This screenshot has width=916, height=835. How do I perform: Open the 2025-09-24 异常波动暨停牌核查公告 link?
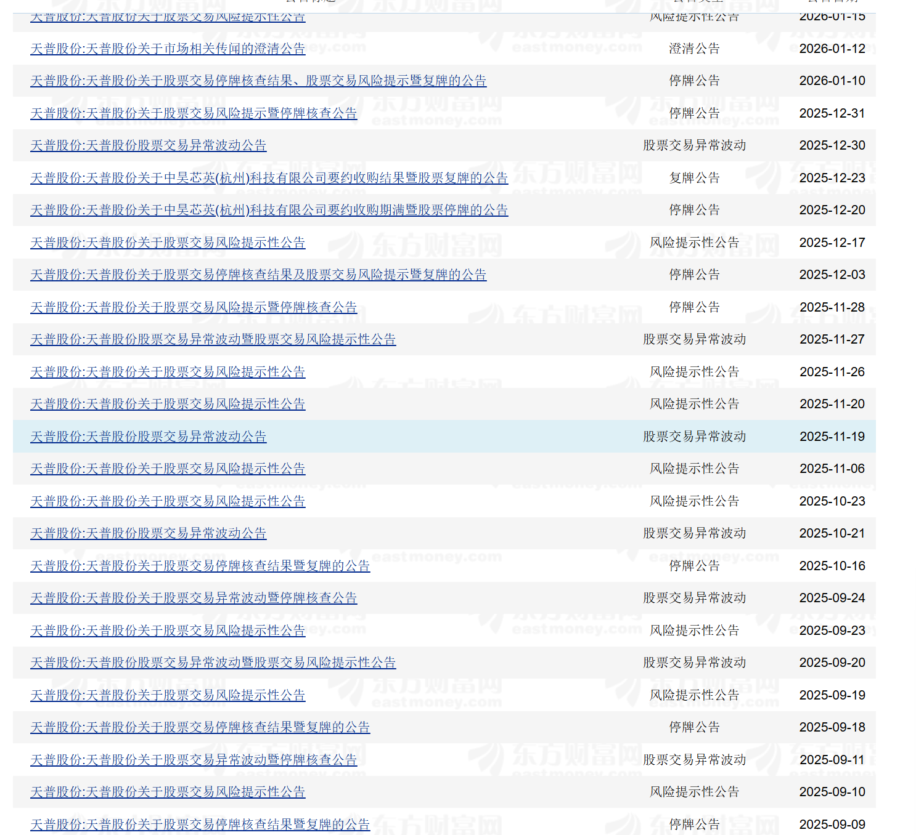point(194,598)
